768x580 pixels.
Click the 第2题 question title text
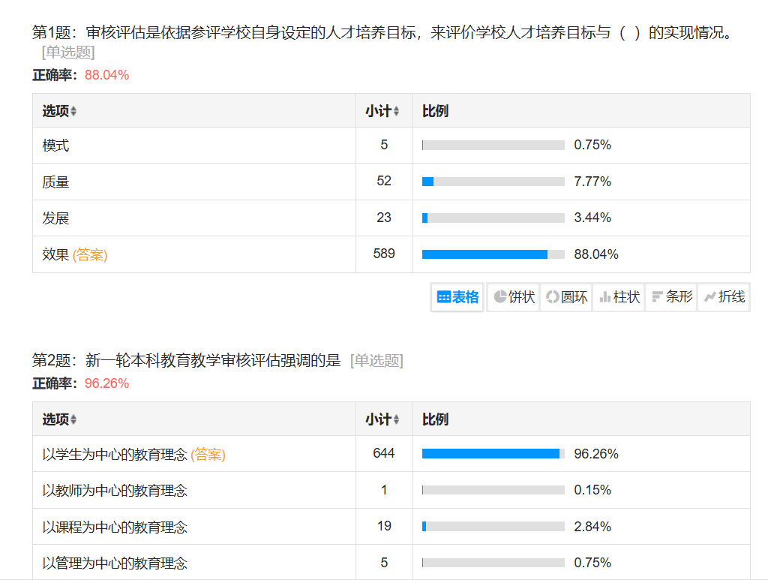click(186, 361)
